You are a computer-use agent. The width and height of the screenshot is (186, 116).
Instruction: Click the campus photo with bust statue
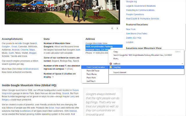point(62,12)
